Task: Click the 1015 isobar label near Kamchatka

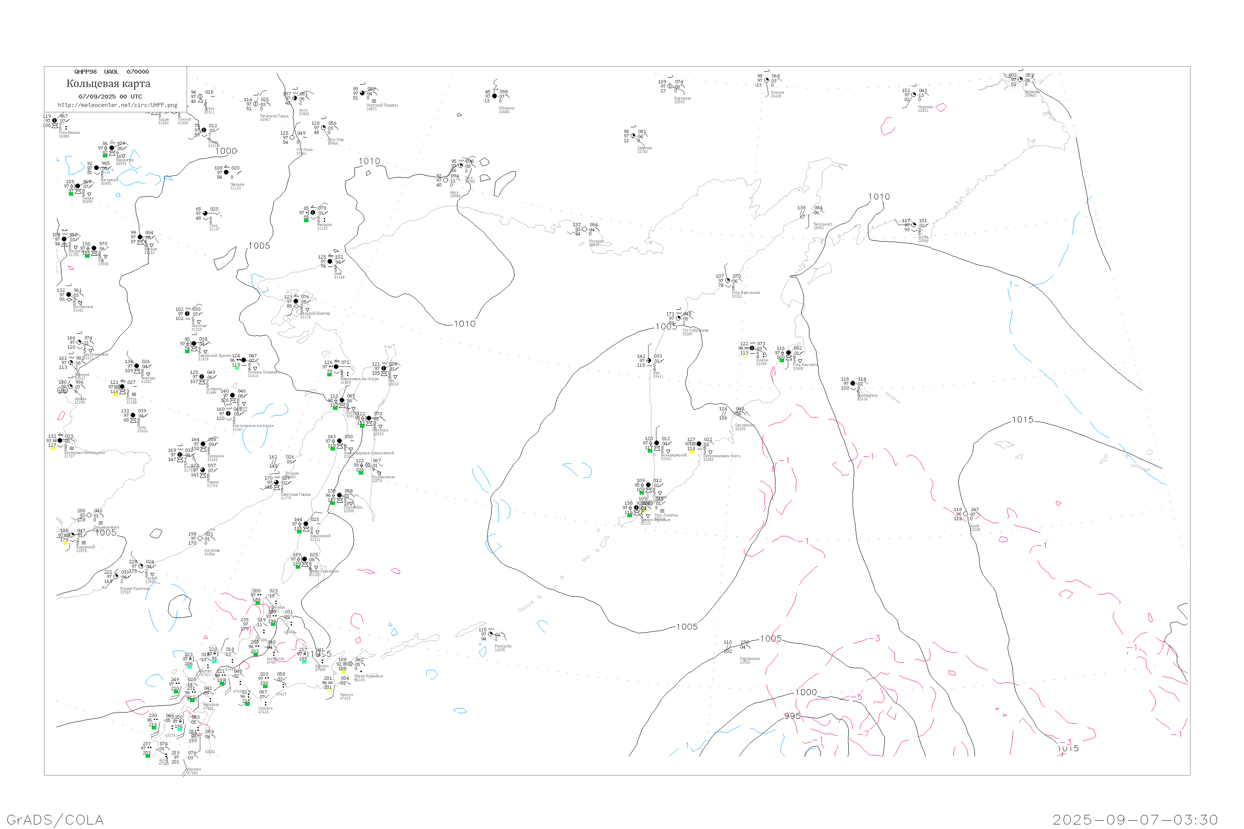Action: point(1023,420)
